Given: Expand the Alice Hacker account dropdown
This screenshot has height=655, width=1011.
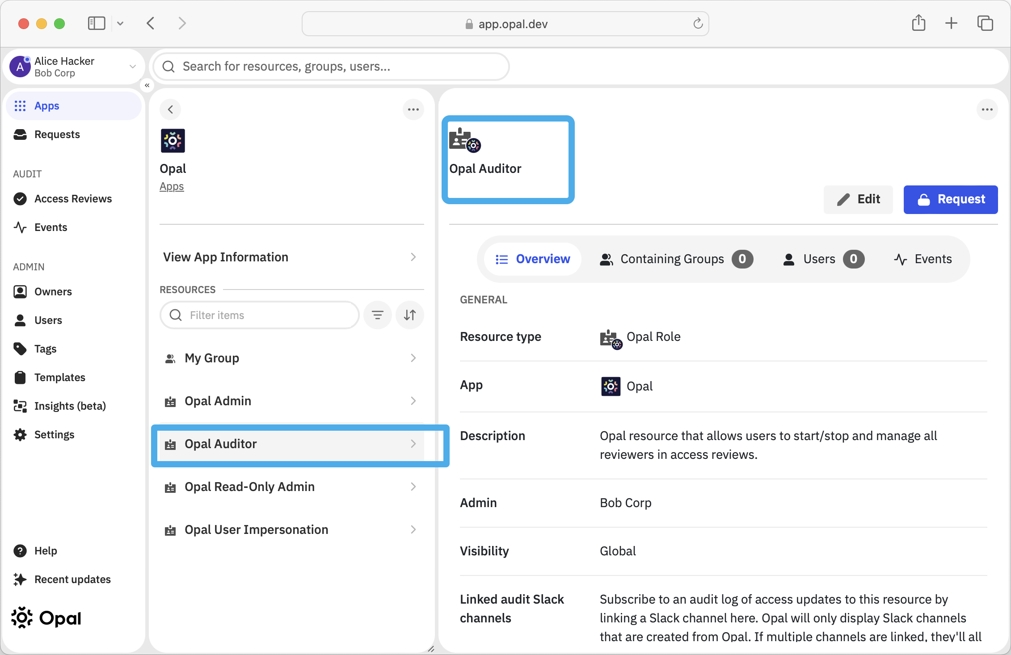Looking at the screenshot, I should coord(133,67).
